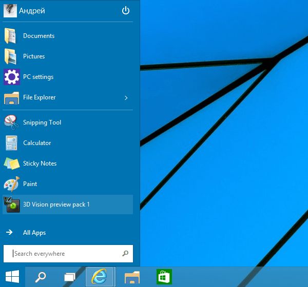Expand the File Explorer jump list arrow
This screenshot has width=308, height=287.
tap(126, 97)
